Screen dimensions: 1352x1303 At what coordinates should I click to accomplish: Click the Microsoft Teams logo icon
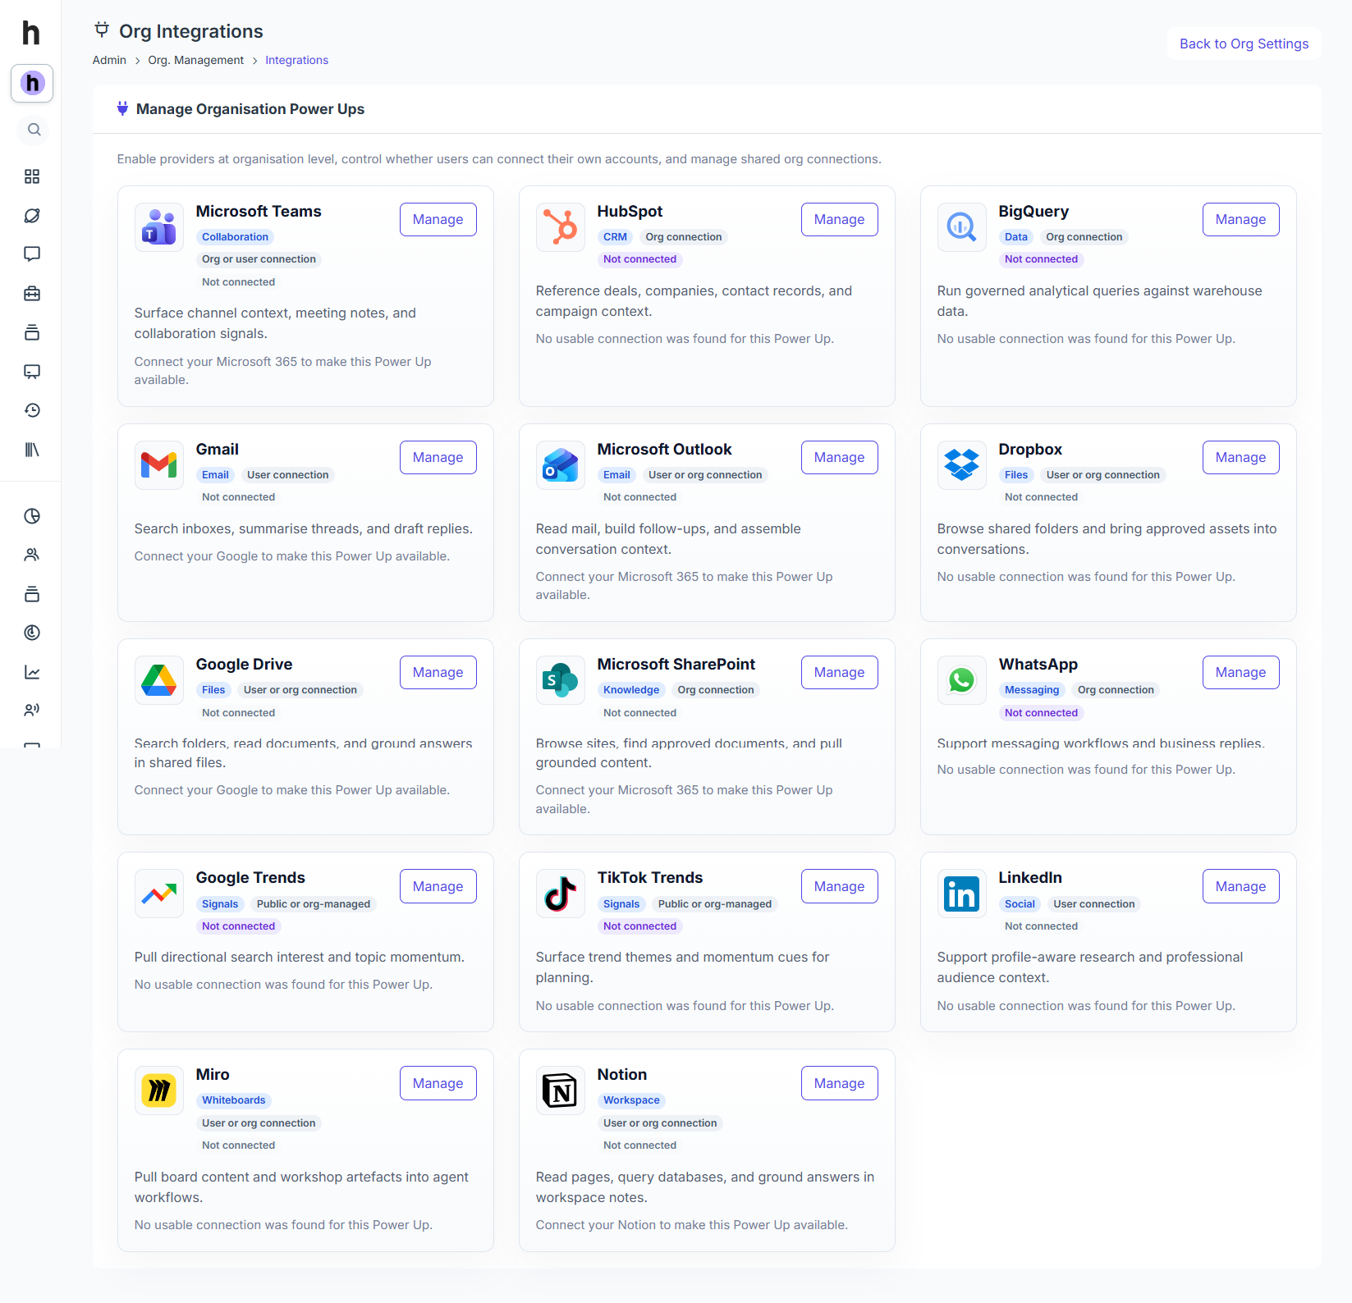click(x=159, y=227)
